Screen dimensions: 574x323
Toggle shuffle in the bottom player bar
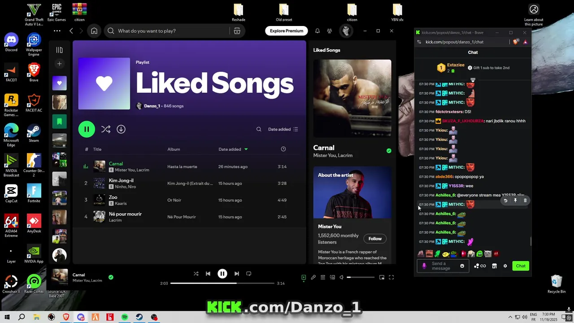[196, 274]
